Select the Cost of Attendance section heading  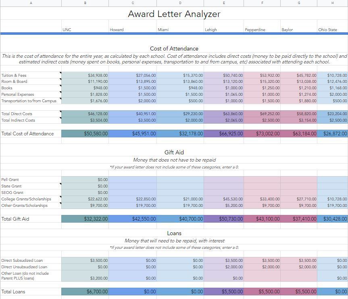click(174, 48)
